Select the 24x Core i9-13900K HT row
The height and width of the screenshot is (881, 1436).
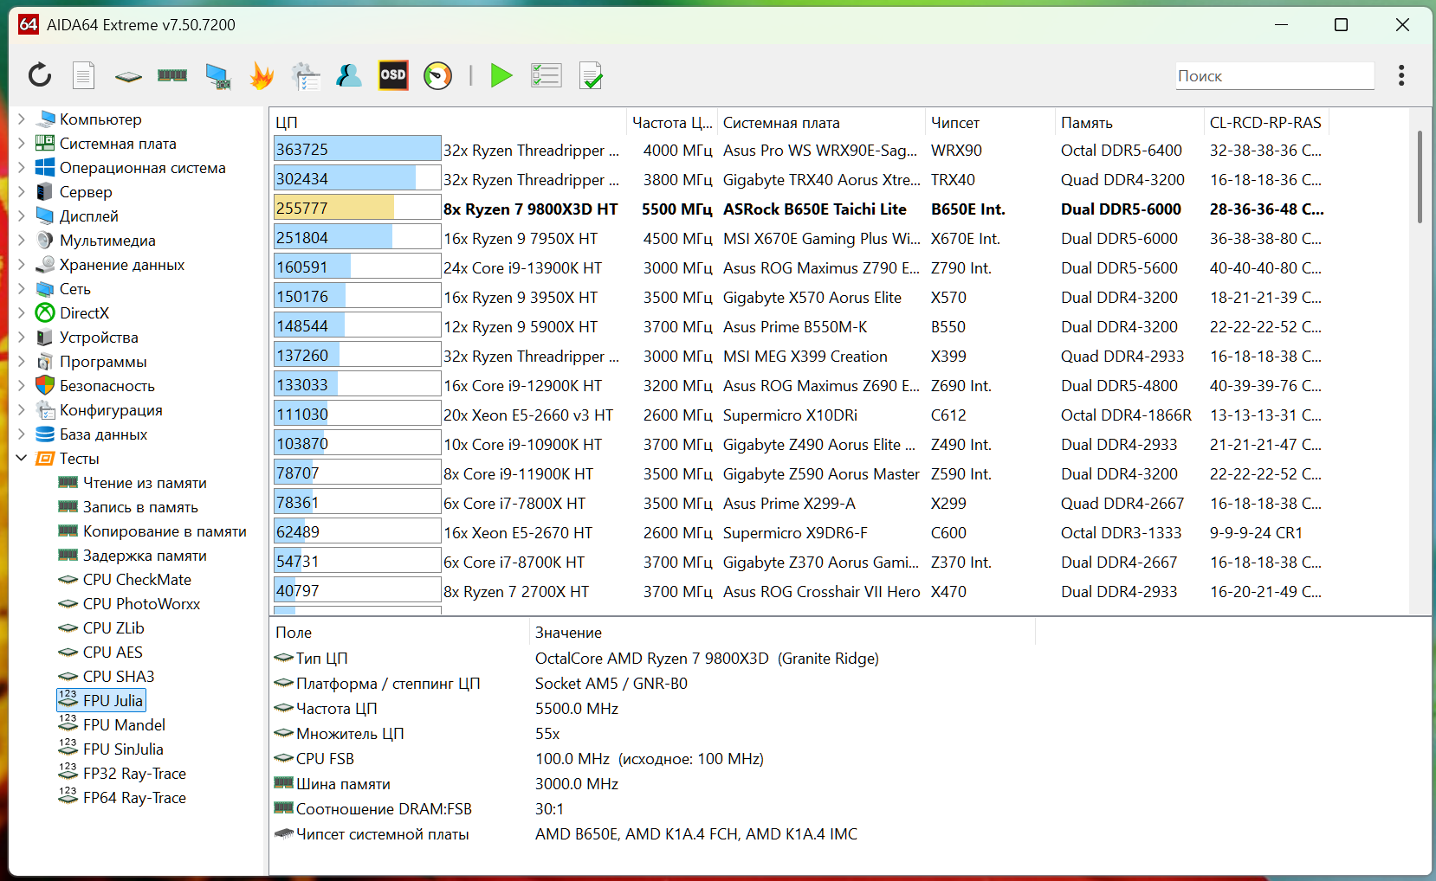800,267
